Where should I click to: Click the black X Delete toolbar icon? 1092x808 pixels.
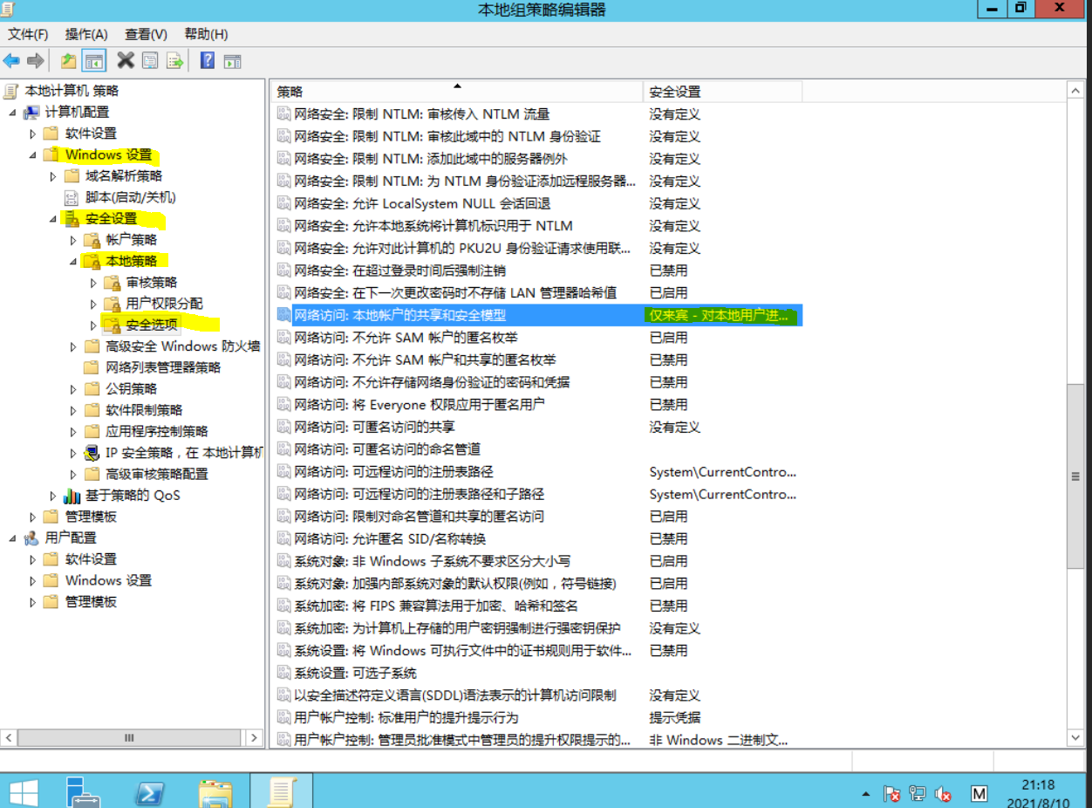(x=126, y=60)
